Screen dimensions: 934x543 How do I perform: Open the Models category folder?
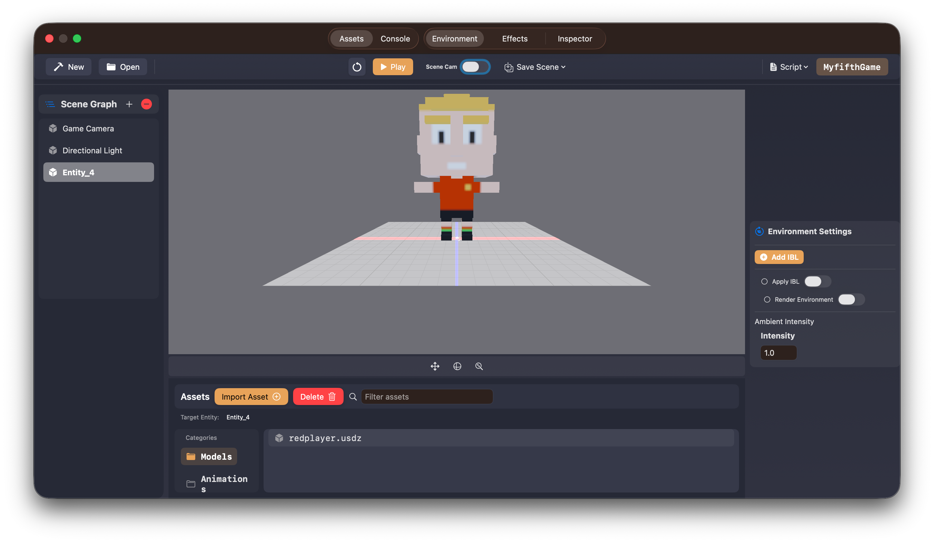[209, 456]
